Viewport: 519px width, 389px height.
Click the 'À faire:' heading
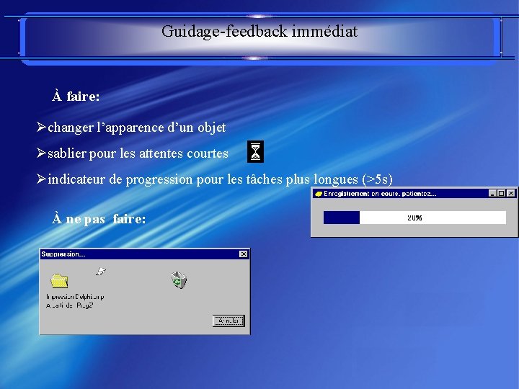[x=76, y=96]
